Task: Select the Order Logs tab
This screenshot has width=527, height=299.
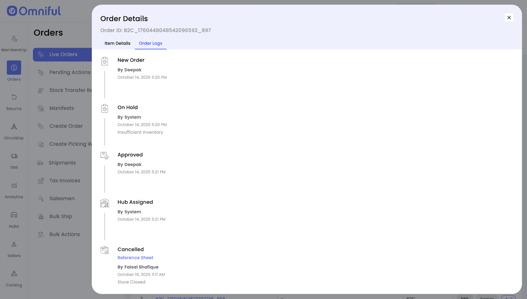Action: click(151, 43)
